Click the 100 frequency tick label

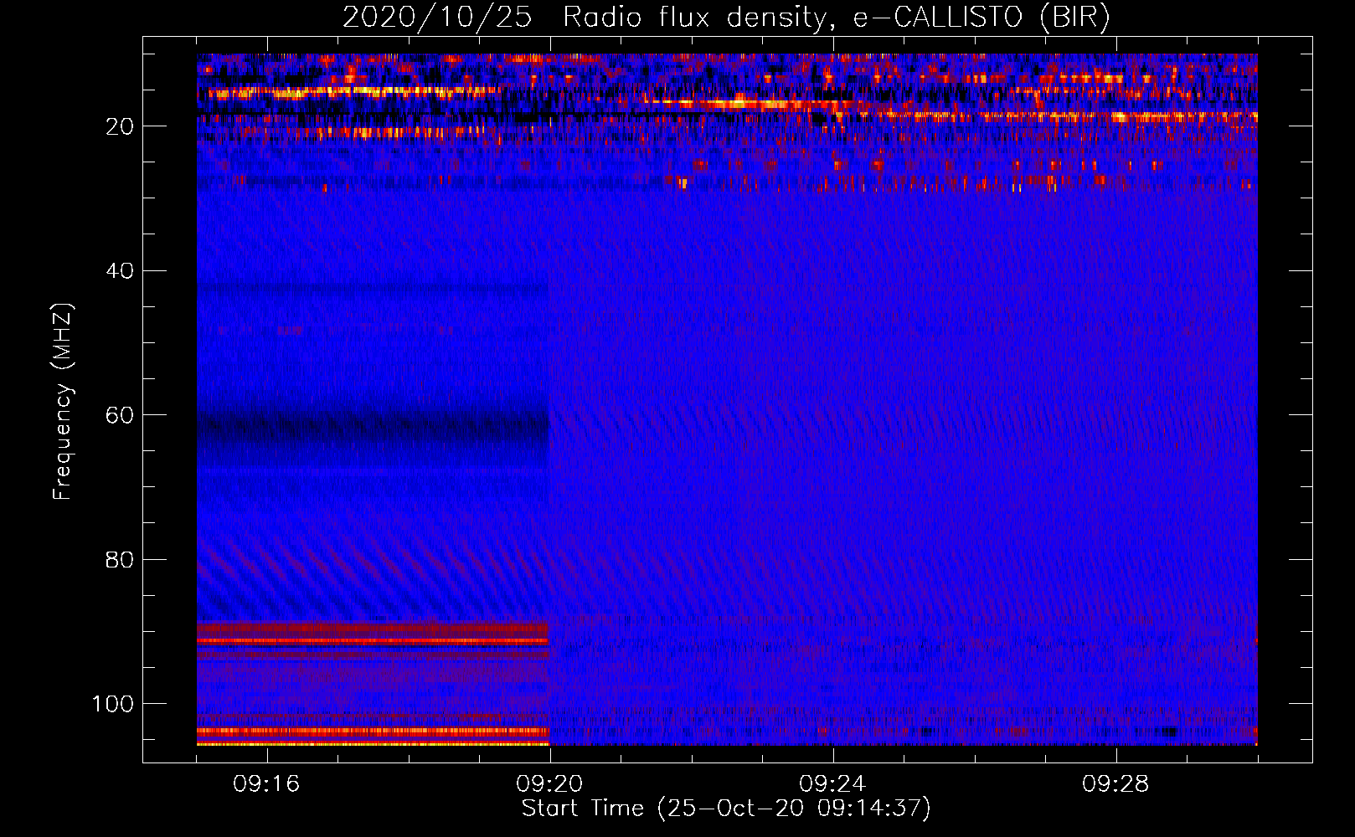pyautogui.click(x=113, y=704)
